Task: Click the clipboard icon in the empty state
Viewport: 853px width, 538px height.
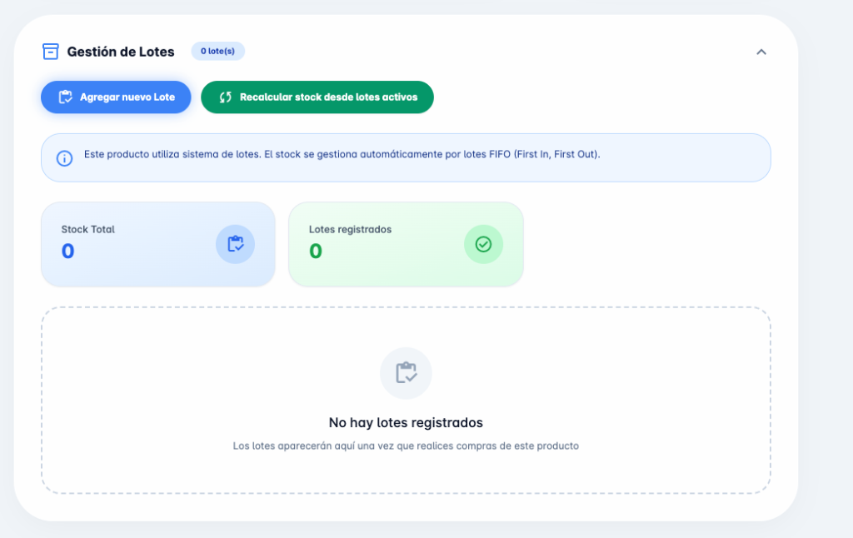Action: click(406, 373)
